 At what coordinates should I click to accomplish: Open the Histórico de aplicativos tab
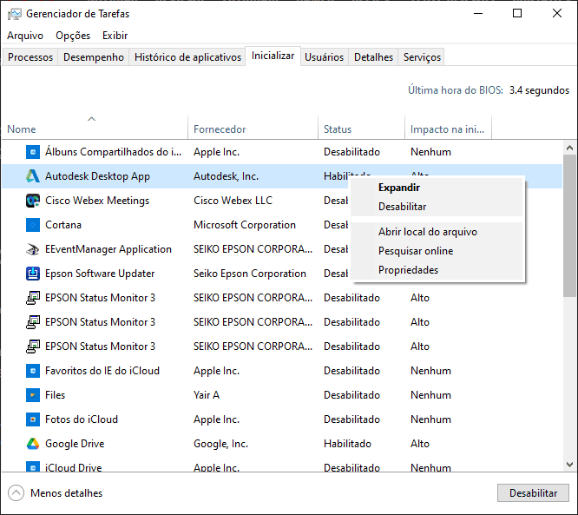coord(187,57)
